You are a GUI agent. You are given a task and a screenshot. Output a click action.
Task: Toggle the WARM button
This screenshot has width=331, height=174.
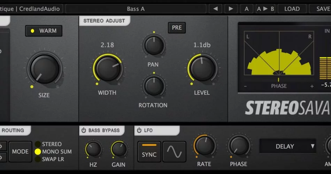click(x=44, y=31)
